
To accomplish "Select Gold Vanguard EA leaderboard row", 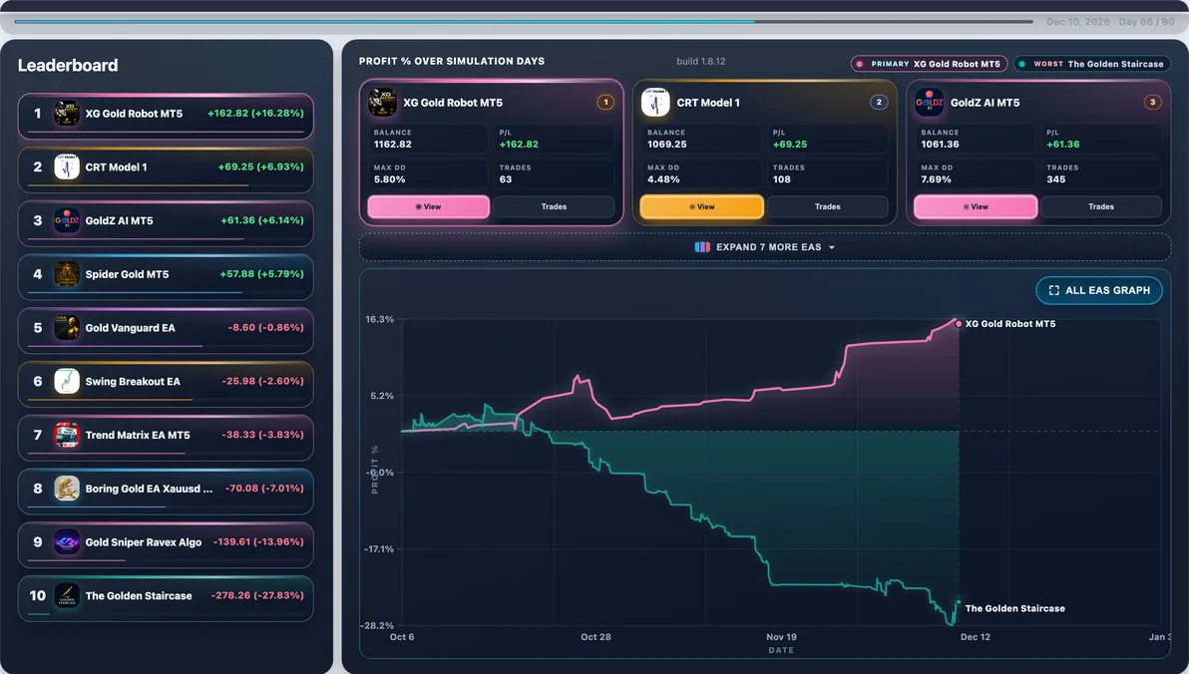I will pos(166,329).
